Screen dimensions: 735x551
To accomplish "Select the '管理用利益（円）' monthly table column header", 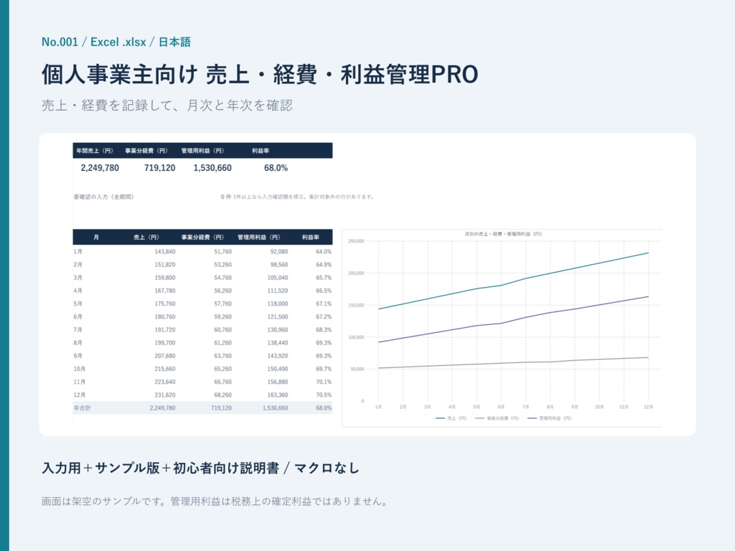I will [258, 237].
